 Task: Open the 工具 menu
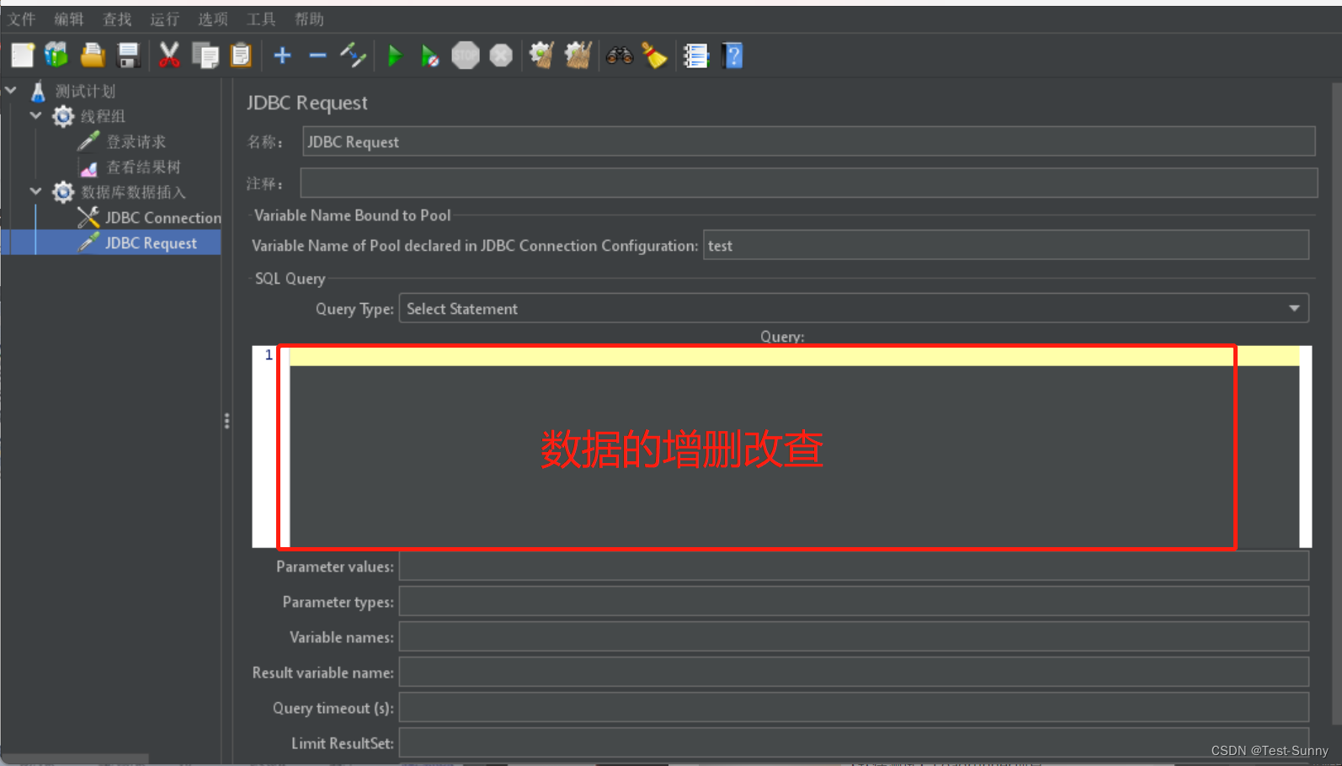pyautogui.click(x=261, y=19)
